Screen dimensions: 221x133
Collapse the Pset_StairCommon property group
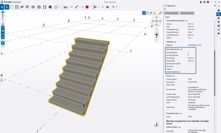(181, 49)
